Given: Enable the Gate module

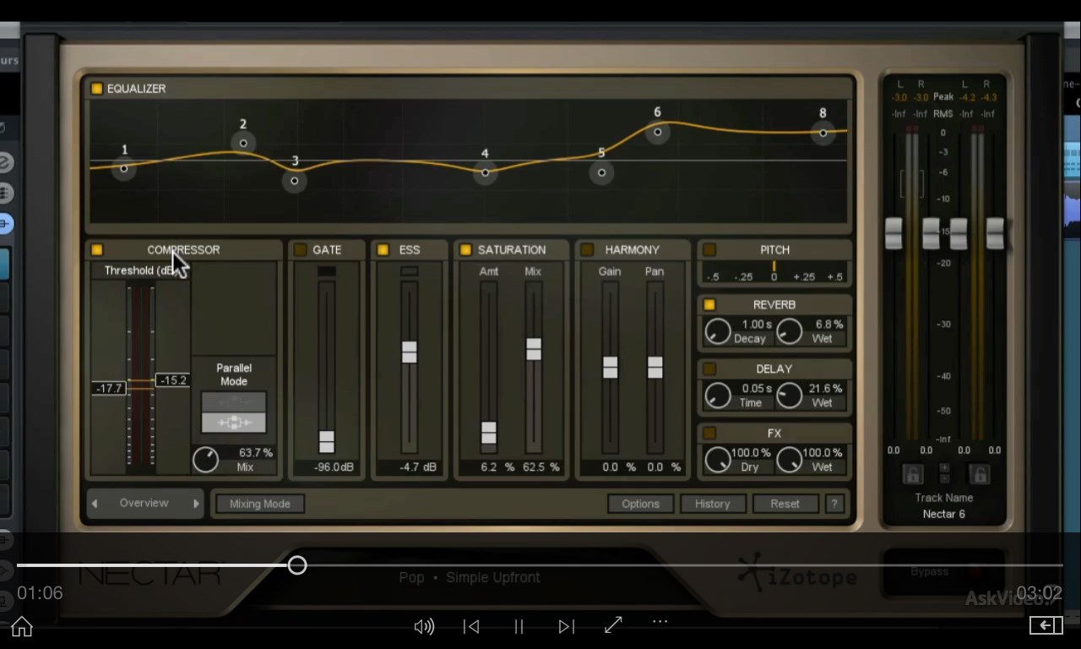Looking at the screenshot, I should coord(301,249).
